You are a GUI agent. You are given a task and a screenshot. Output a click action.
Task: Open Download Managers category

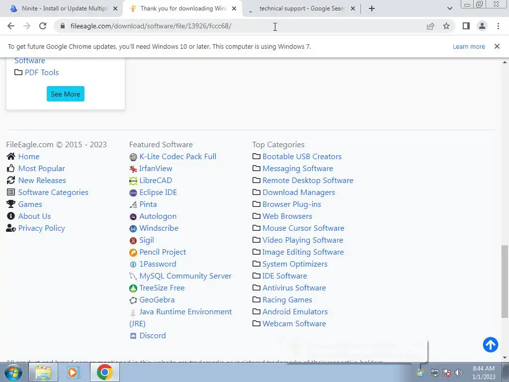click(x=299, y=192)
